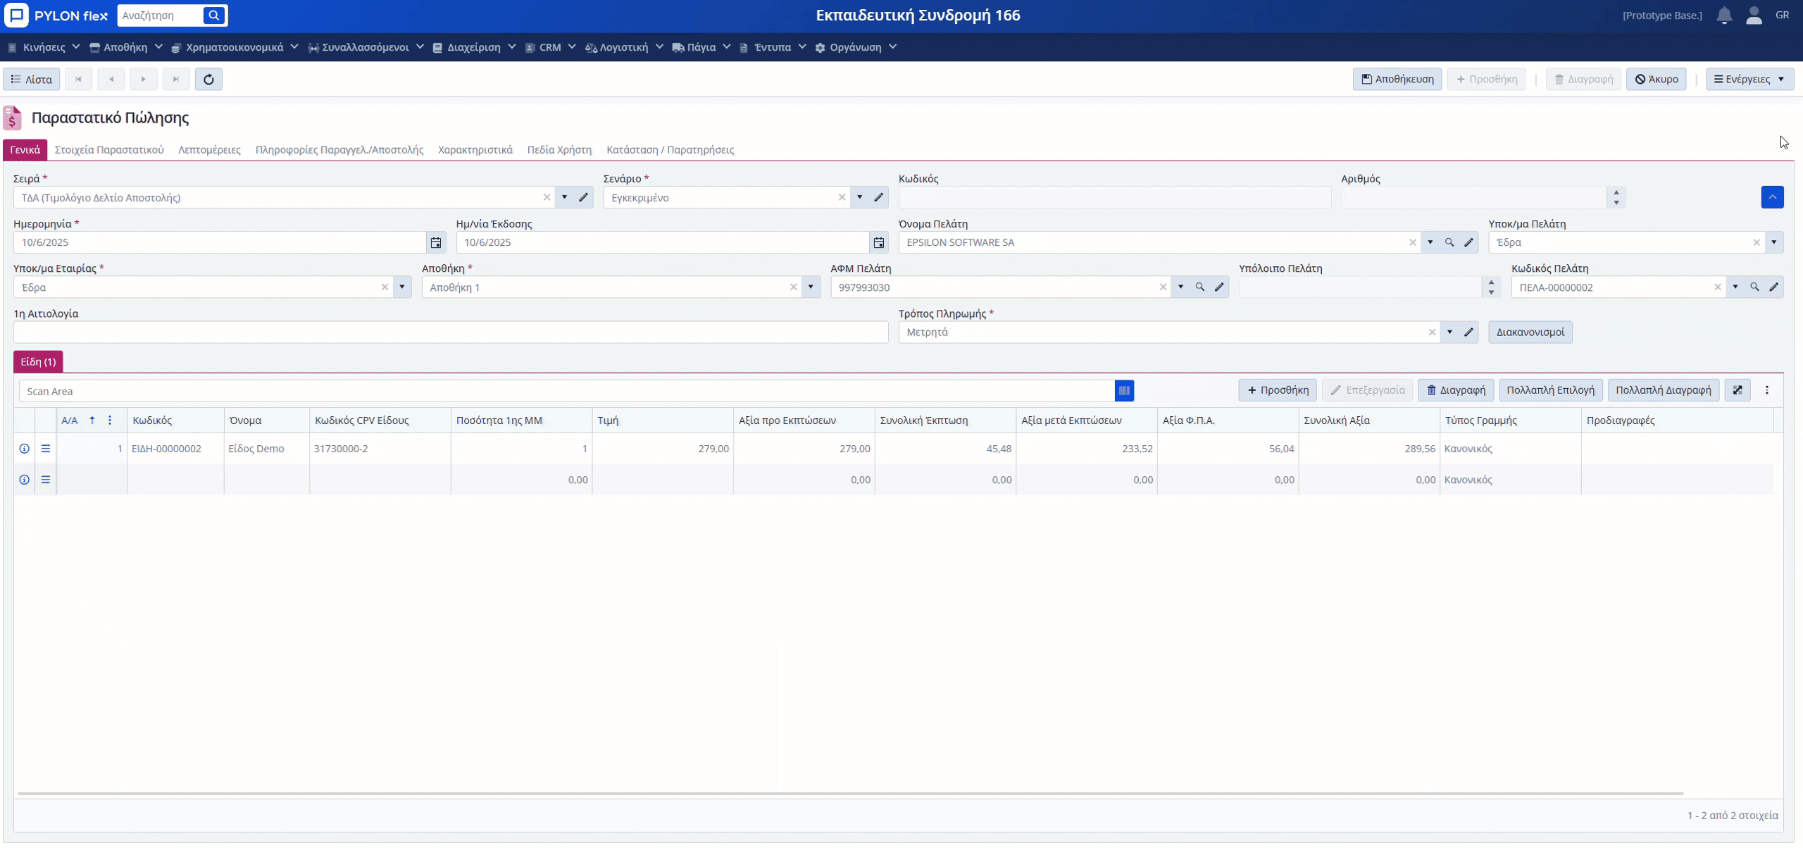
Task: Edit the Σειρά field with pencil icon
Action: [583, 197]
